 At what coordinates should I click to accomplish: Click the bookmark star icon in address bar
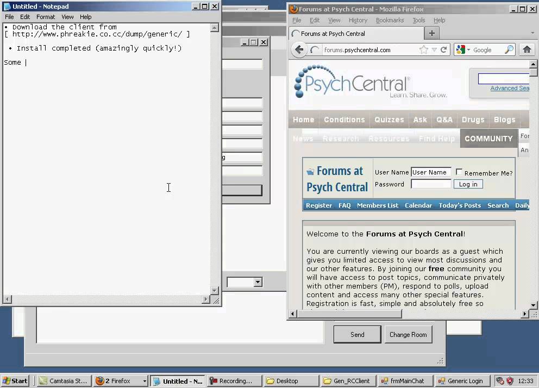click(423, 50)
